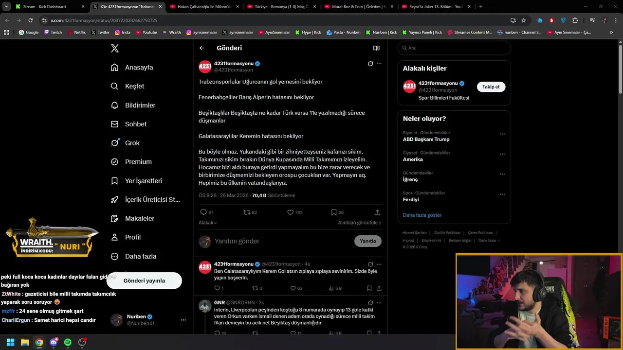The height and width of the screenshot is (350, 623).
Task: Follow 4231formasyonu with Takip et
Action: (491, 87)
